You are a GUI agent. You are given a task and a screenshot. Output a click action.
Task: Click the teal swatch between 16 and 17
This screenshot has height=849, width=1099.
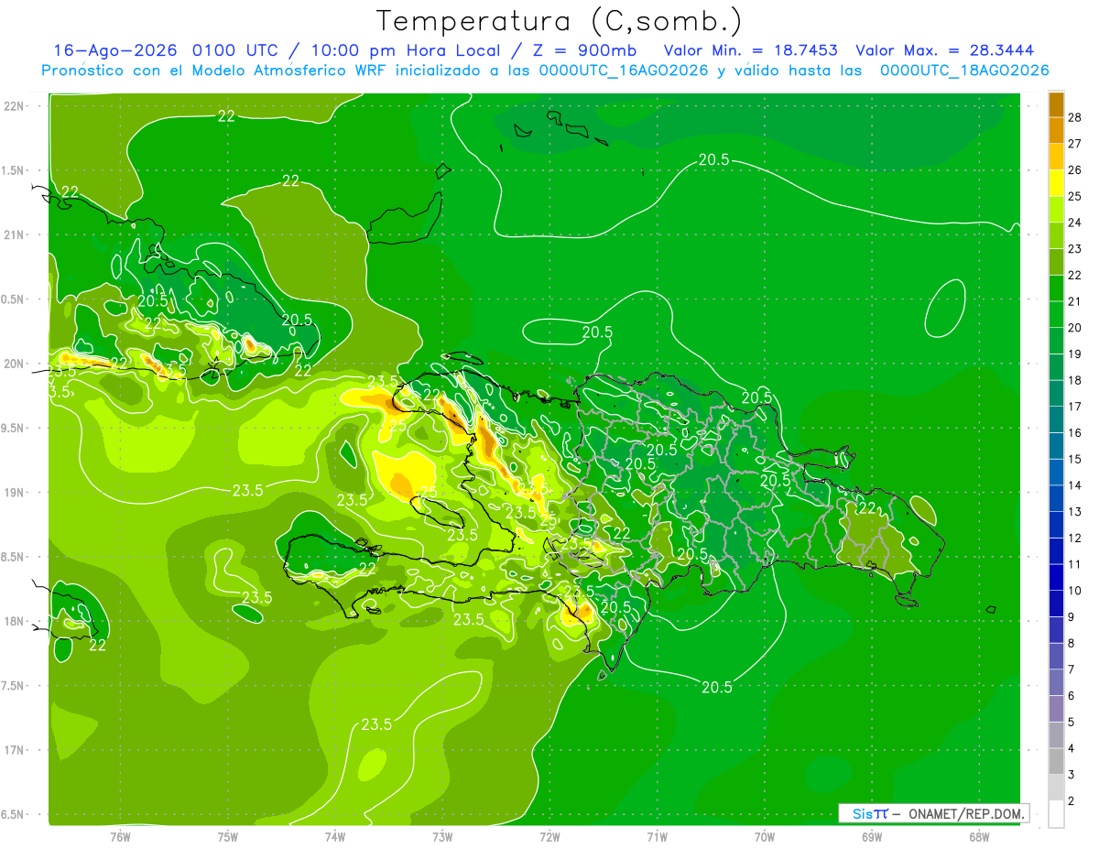pyautogui.click(x=1056, y=419)
